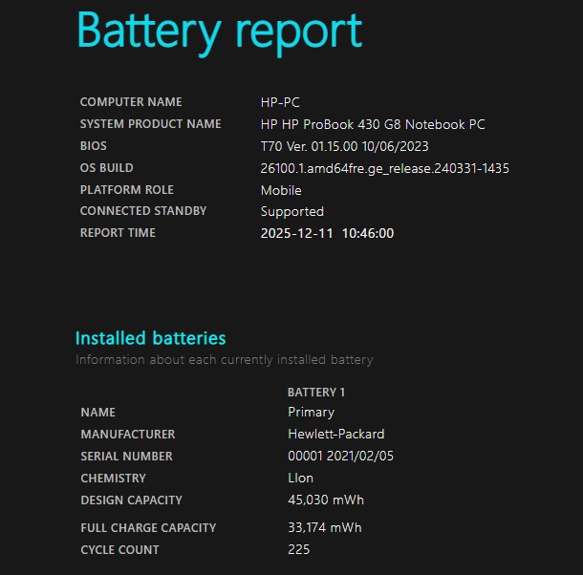583x575 pixels.
Task: Click the Platform Role value Mobile
Action: (x=281, y=190)
